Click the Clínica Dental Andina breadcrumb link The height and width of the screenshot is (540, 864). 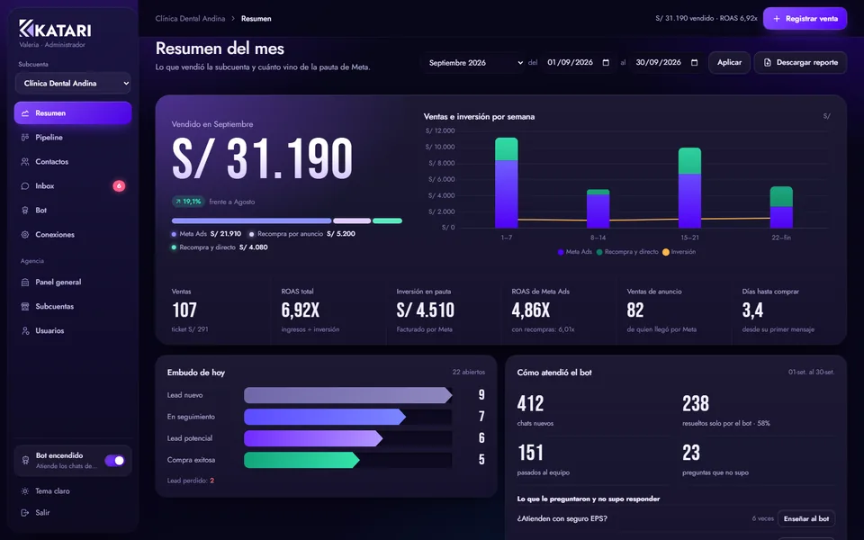tap(190, 19)
